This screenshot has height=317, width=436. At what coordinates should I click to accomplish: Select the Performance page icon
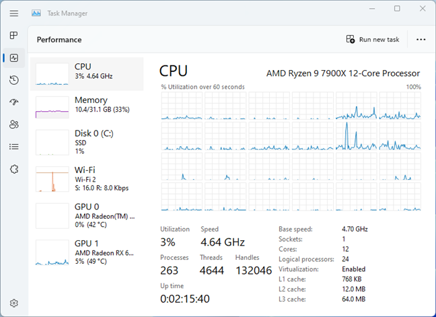pos(14,58)
